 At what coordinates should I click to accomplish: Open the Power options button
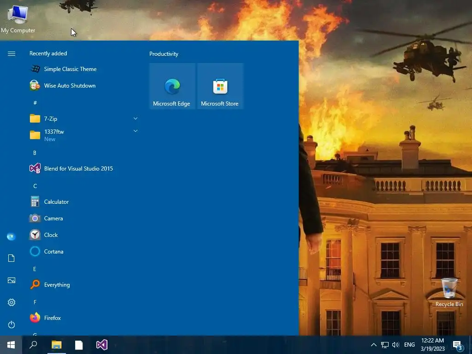pyautogui.click(x=11, y=324)
